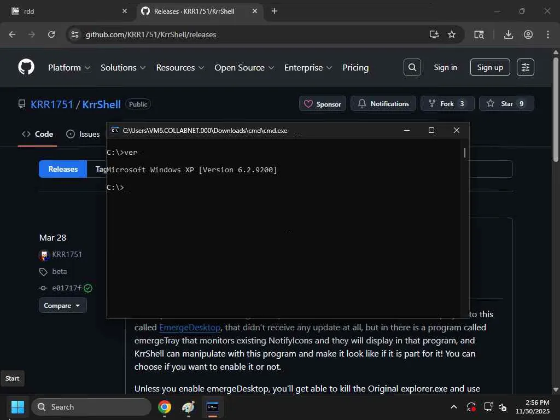Click the address bar URL
The height and width of the screenshot is (420, 560).
151,34
